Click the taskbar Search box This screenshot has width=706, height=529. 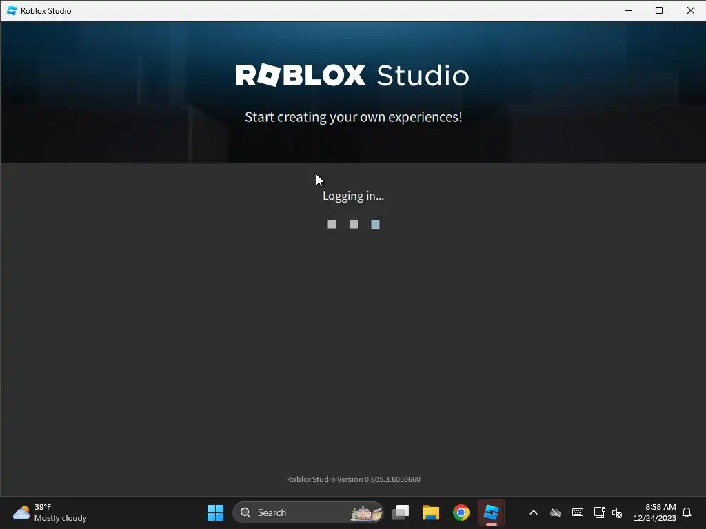pos(308,512)
